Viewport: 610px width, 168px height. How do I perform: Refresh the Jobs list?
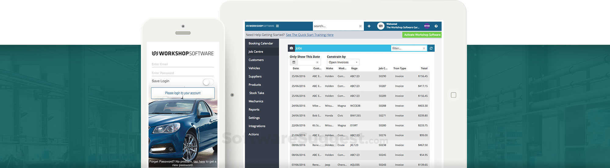click(x=431, y=48)
